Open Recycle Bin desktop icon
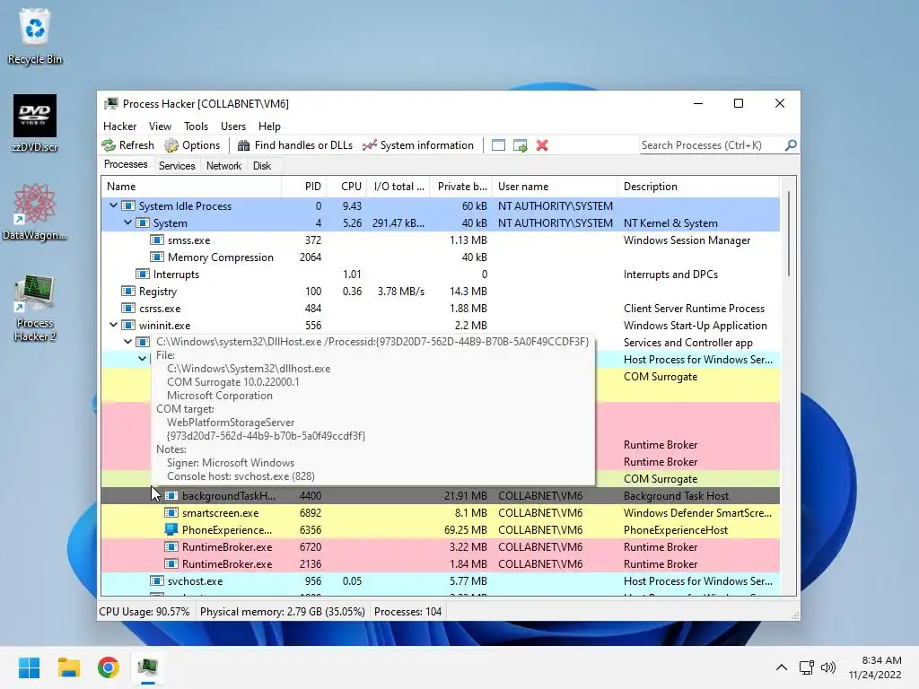This screenshot has width=919, height=689. tap(35, 36)
